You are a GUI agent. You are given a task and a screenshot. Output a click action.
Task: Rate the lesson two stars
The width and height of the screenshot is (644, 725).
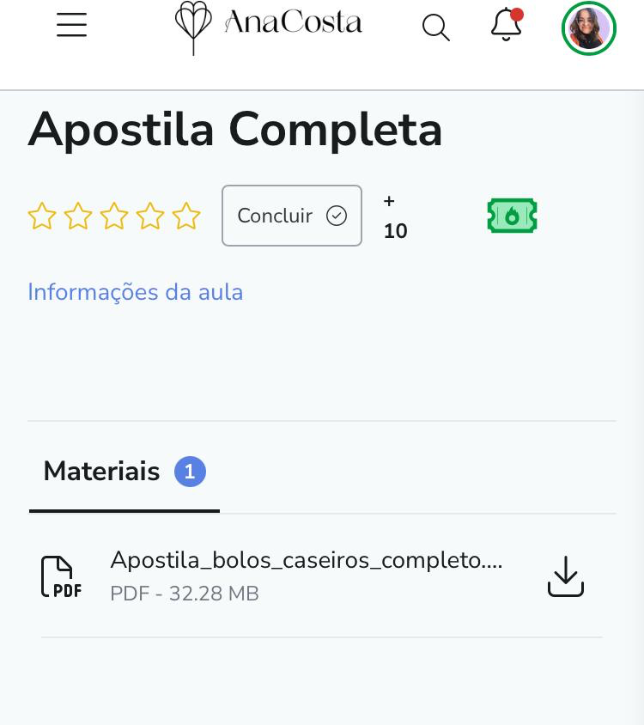click(77, 216)
